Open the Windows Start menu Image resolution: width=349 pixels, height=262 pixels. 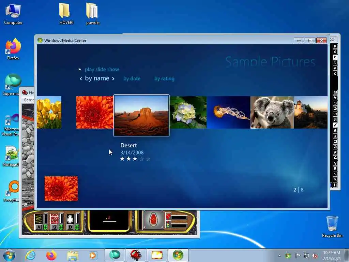coord(9,255)
